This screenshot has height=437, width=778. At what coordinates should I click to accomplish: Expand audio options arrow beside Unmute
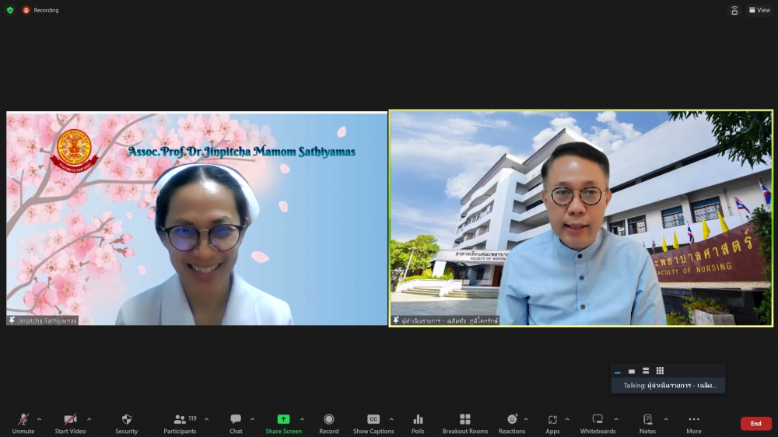[39, 419]
